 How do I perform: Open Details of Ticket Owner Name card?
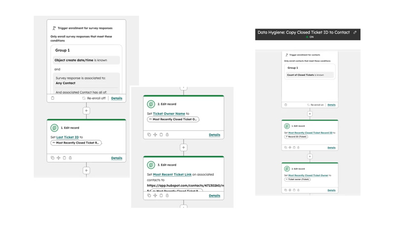pyautogui.click(x=214, y=135)
